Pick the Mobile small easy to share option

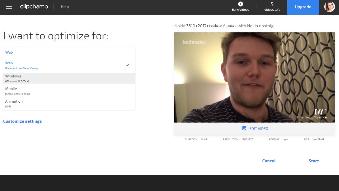coord(69,91)
